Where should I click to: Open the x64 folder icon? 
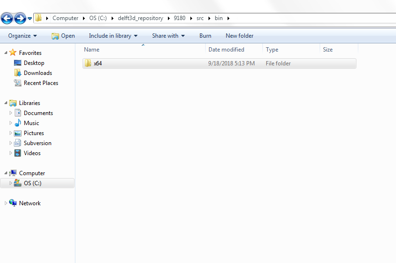87,63
